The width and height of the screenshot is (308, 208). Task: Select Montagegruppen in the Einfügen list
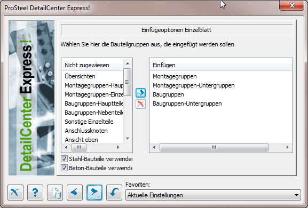pyautogui.click(x=175, y=76)
